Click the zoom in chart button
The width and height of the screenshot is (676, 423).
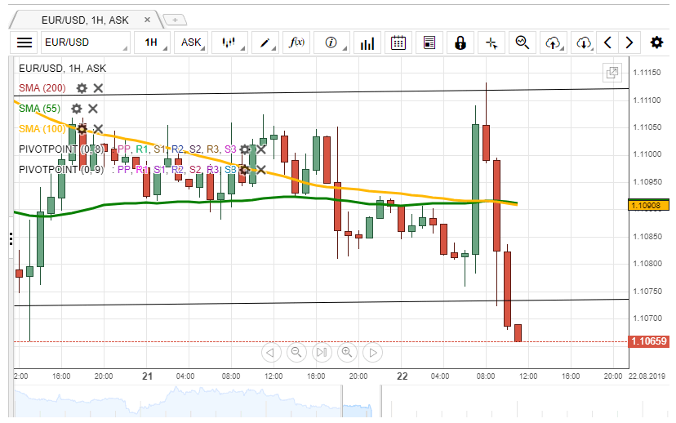[x=347, y=353]
